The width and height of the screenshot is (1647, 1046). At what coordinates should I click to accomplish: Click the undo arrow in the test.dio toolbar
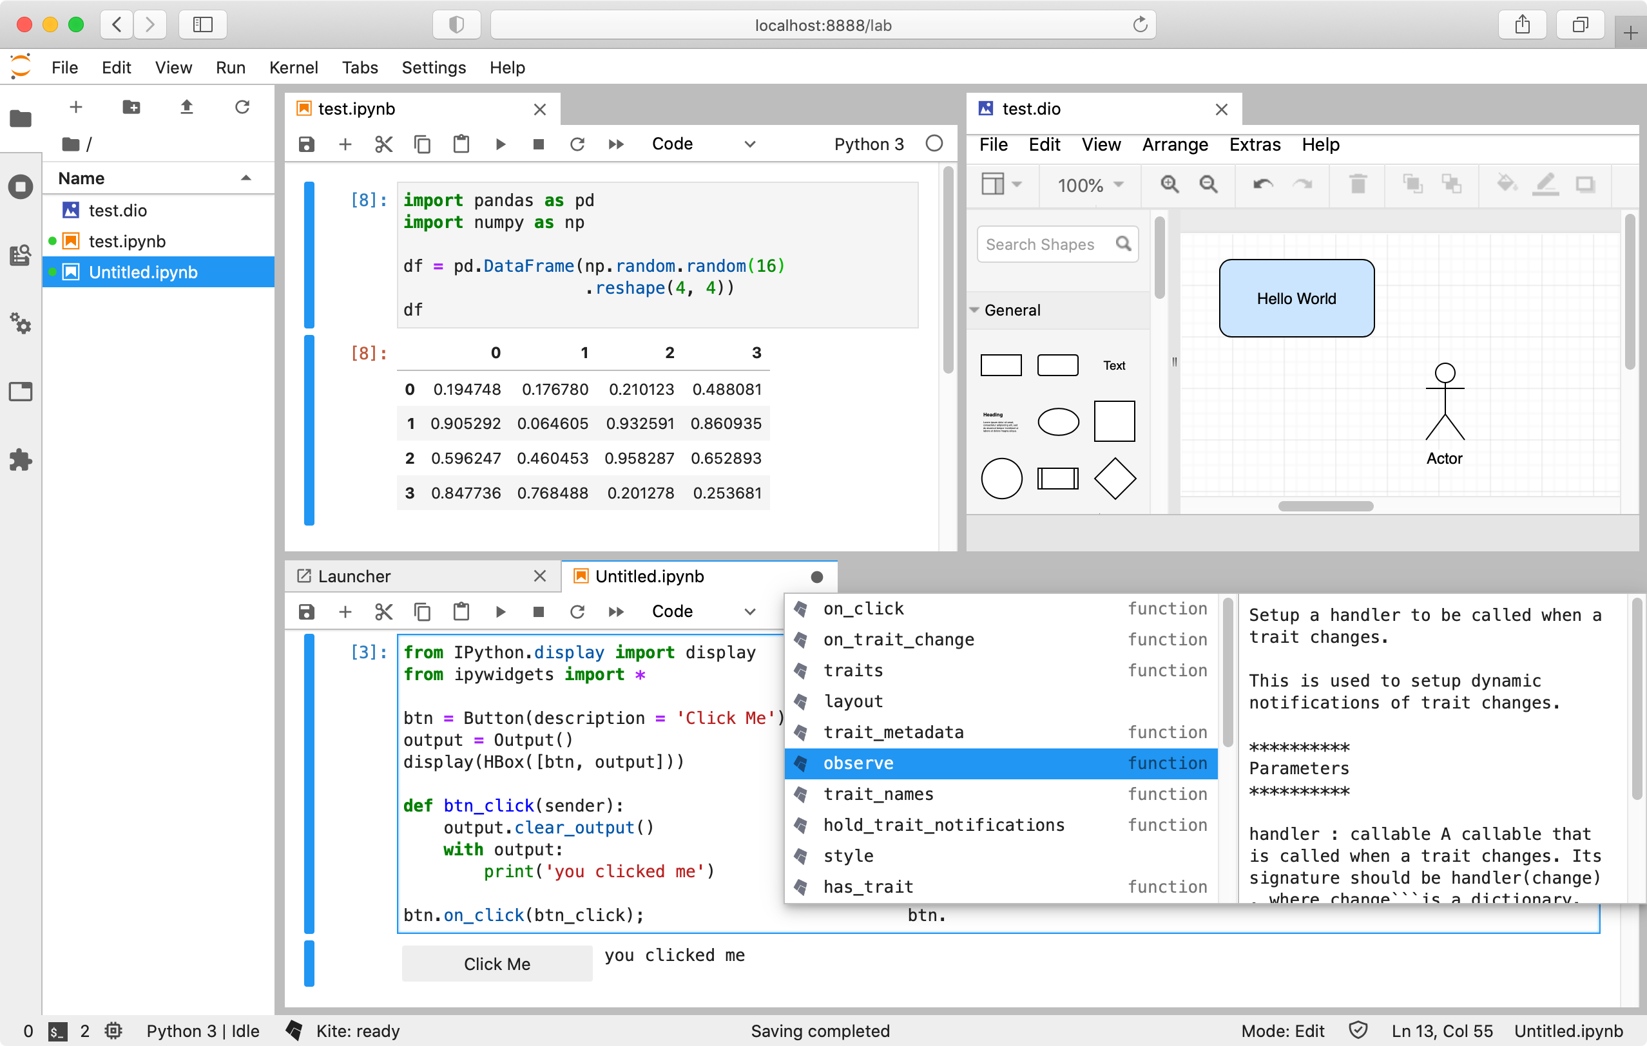(1262, 185)
